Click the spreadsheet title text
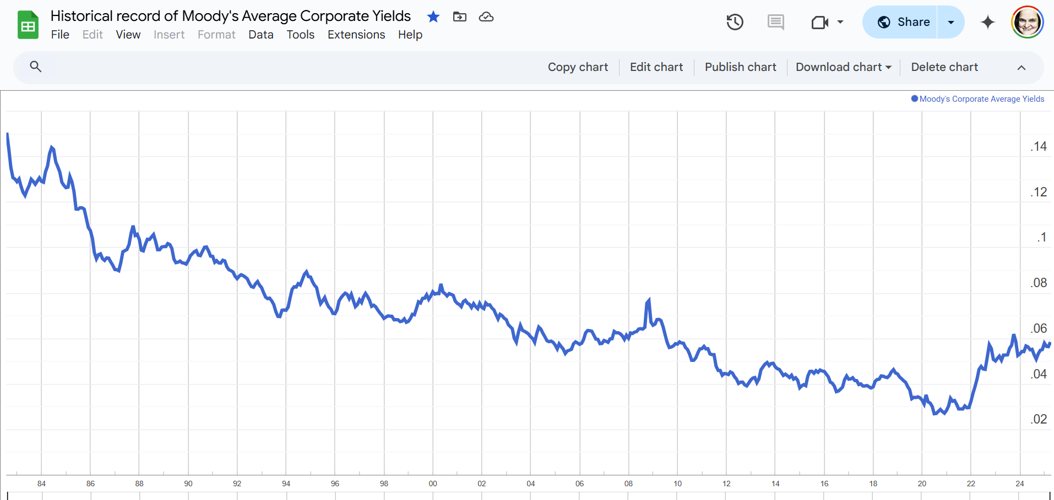Screen dimensions: 1054x500 pyautogui.click(x=231, y=16)
